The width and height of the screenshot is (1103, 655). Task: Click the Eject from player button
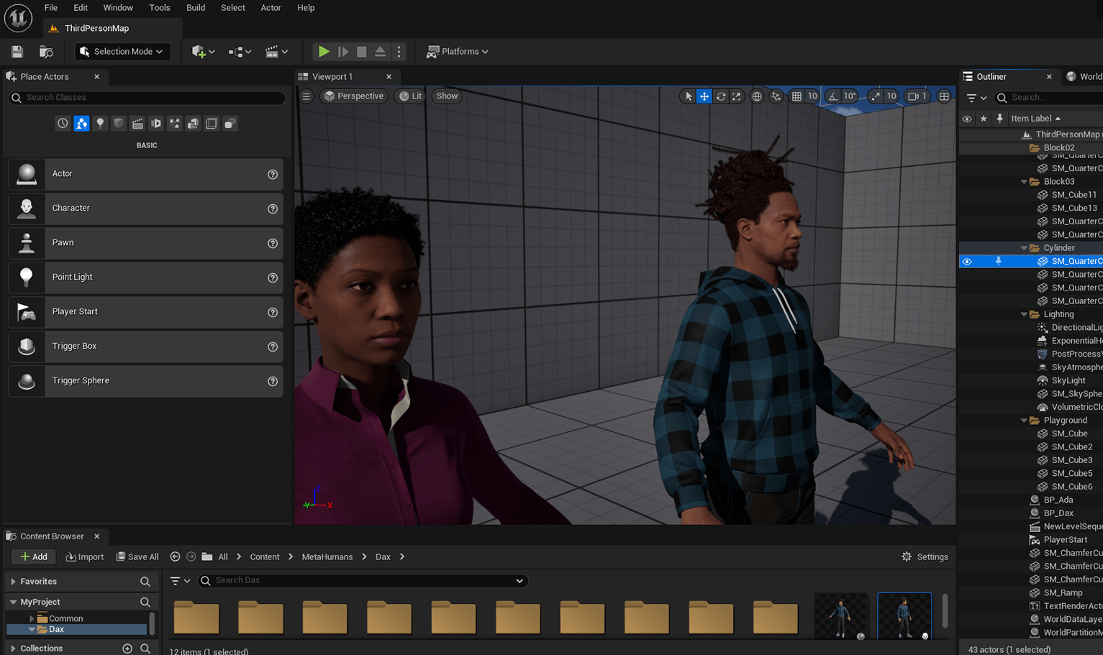(381, 52)
